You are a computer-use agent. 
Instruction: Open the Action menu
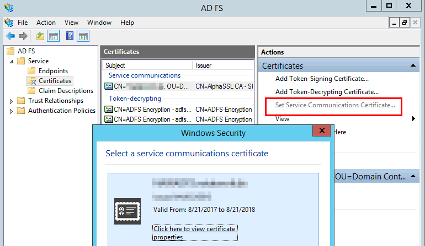click(46, 23)
